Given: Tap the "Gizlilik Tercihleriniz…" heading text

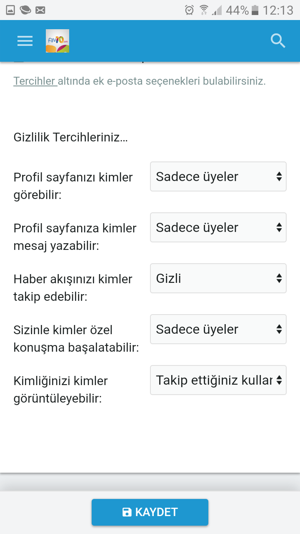Looking at the screenshot, I should (71, 137).
